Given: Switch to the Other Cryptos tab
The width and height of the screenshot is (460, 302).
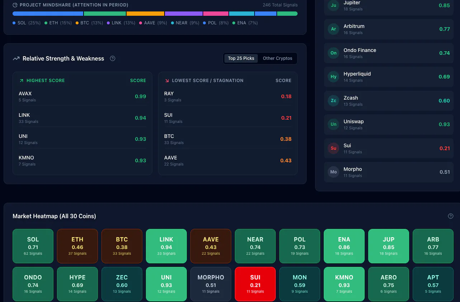Looking at the screenshot, I should point(278,58).
